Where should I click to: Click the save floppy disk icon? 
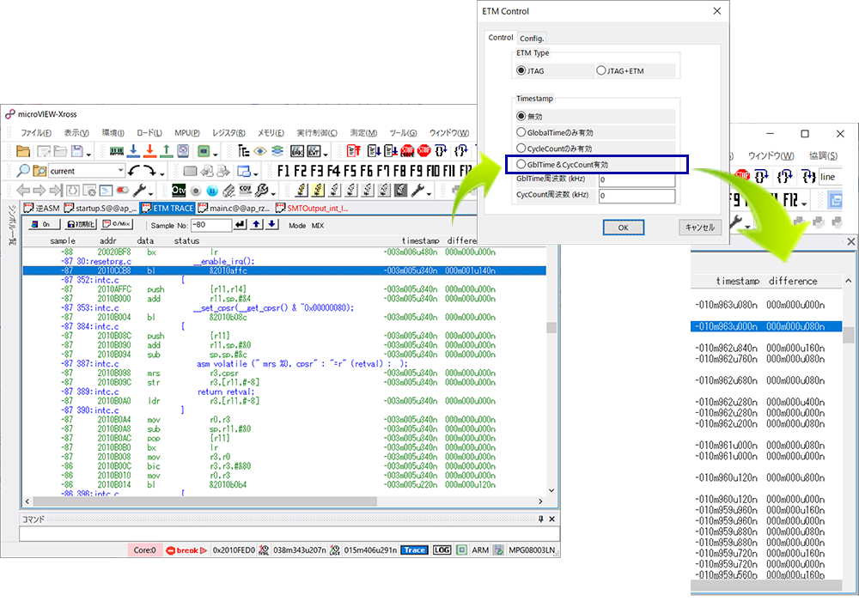tap(76, 151)
